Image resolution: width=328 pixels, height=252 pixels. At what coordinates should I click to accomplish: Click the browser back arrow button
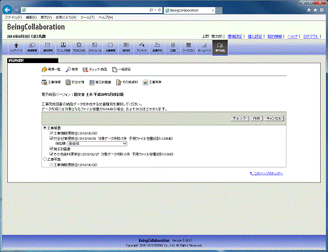pos(7,10)
